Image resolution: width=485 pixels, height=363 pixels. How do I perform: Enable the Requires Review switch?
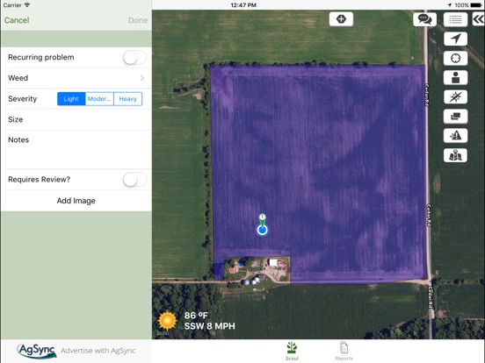(x=134, y=180)
